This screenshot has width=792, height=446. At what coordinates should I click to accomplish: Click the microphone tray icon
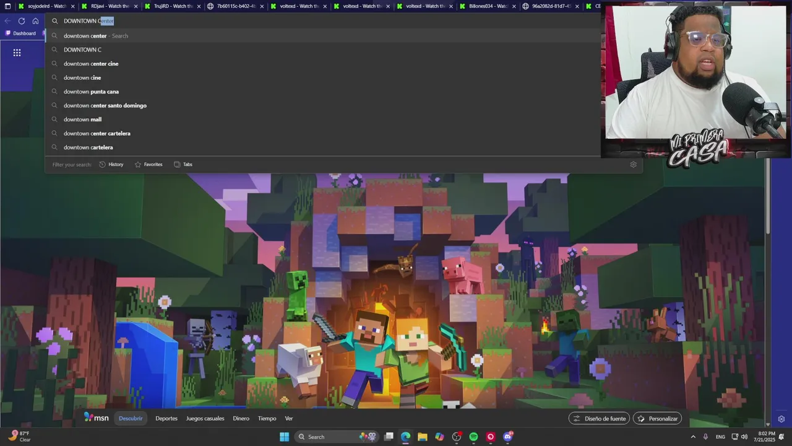click(x=705, y=437)
